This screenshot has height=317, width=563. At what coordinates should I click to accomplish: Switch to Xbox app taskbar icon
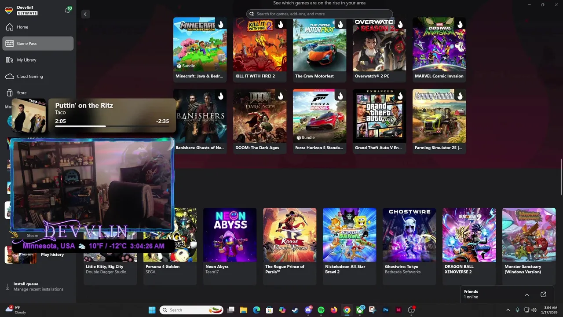[360, 310]
